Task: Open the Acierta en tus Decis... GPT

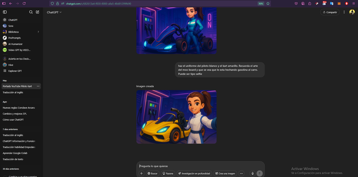Action: pos(21,59)
